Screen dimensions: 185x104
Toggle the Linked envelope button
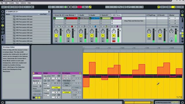67,92
